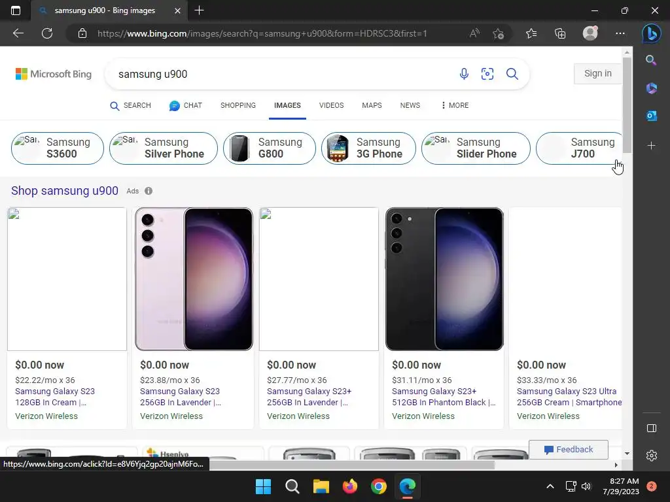Switch to the MAPS tab
Image resolution: width=670 pixels, height=502 pixels.
coord(372,105)
